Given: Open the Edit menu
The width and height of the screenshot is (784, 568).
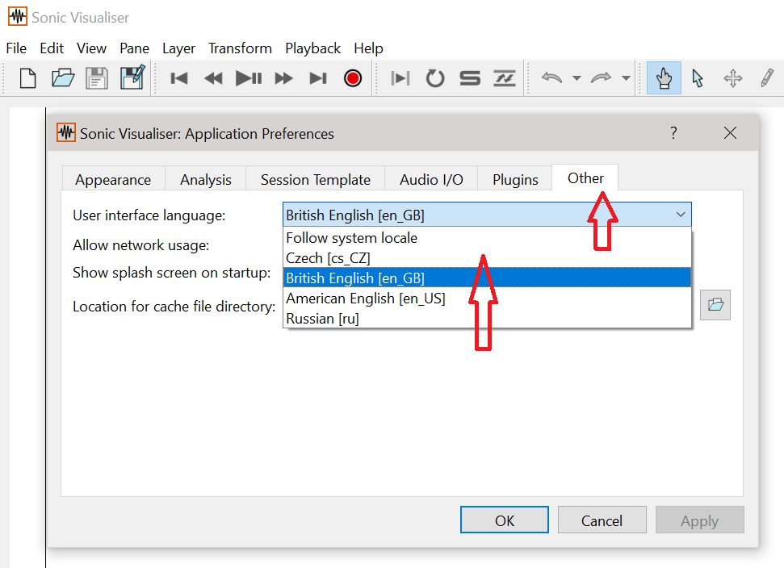Looking at the screenshot, I should pos(52,48).
